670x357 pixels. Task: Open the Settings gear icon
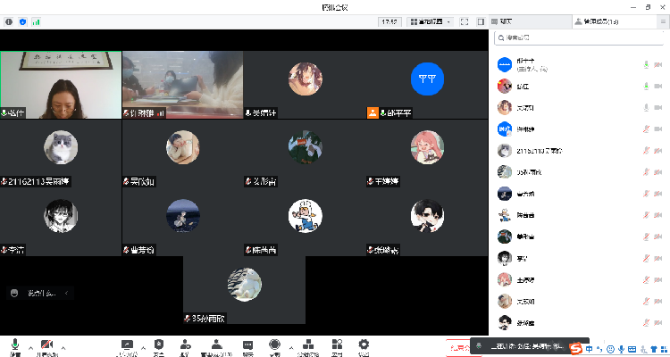tap(364, 345)
